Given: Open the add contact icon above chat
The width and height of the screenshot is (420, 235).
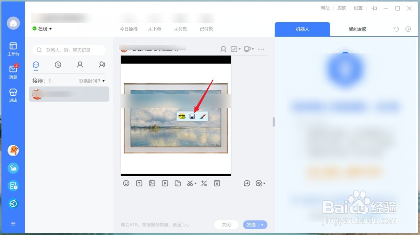Looking at the screenshot, I should click(223, 49).
